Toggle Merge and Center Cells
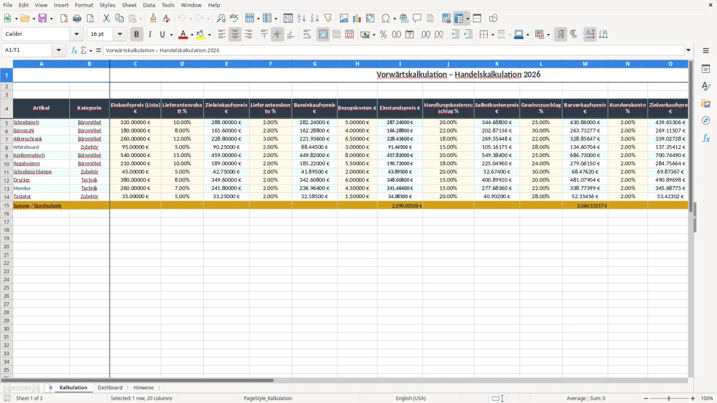Viewport: 717px width, 403px height. pyautogui.click(x=323, y=35)
